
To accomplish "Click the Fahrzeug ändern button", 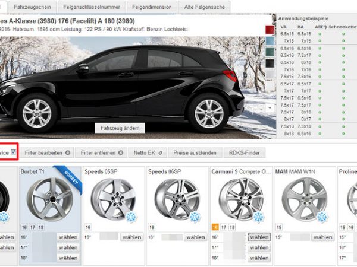I will [120, 128].
